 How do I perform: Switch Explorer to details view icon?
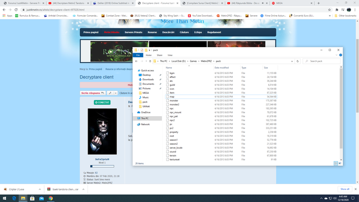point(335,163)
